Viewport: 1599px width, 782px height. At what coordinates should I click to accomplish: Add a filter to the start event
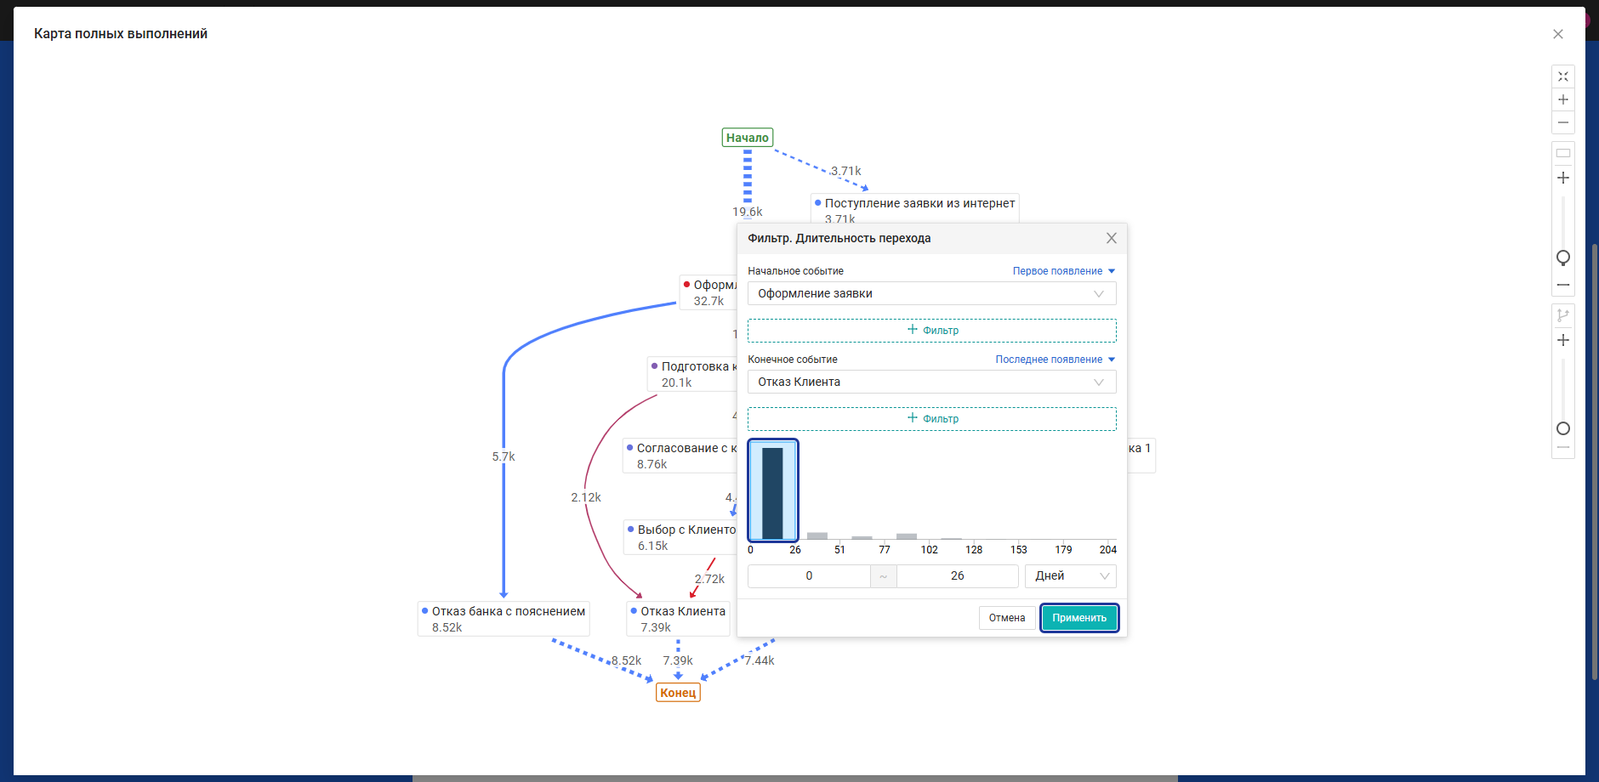tap(932, 330)
